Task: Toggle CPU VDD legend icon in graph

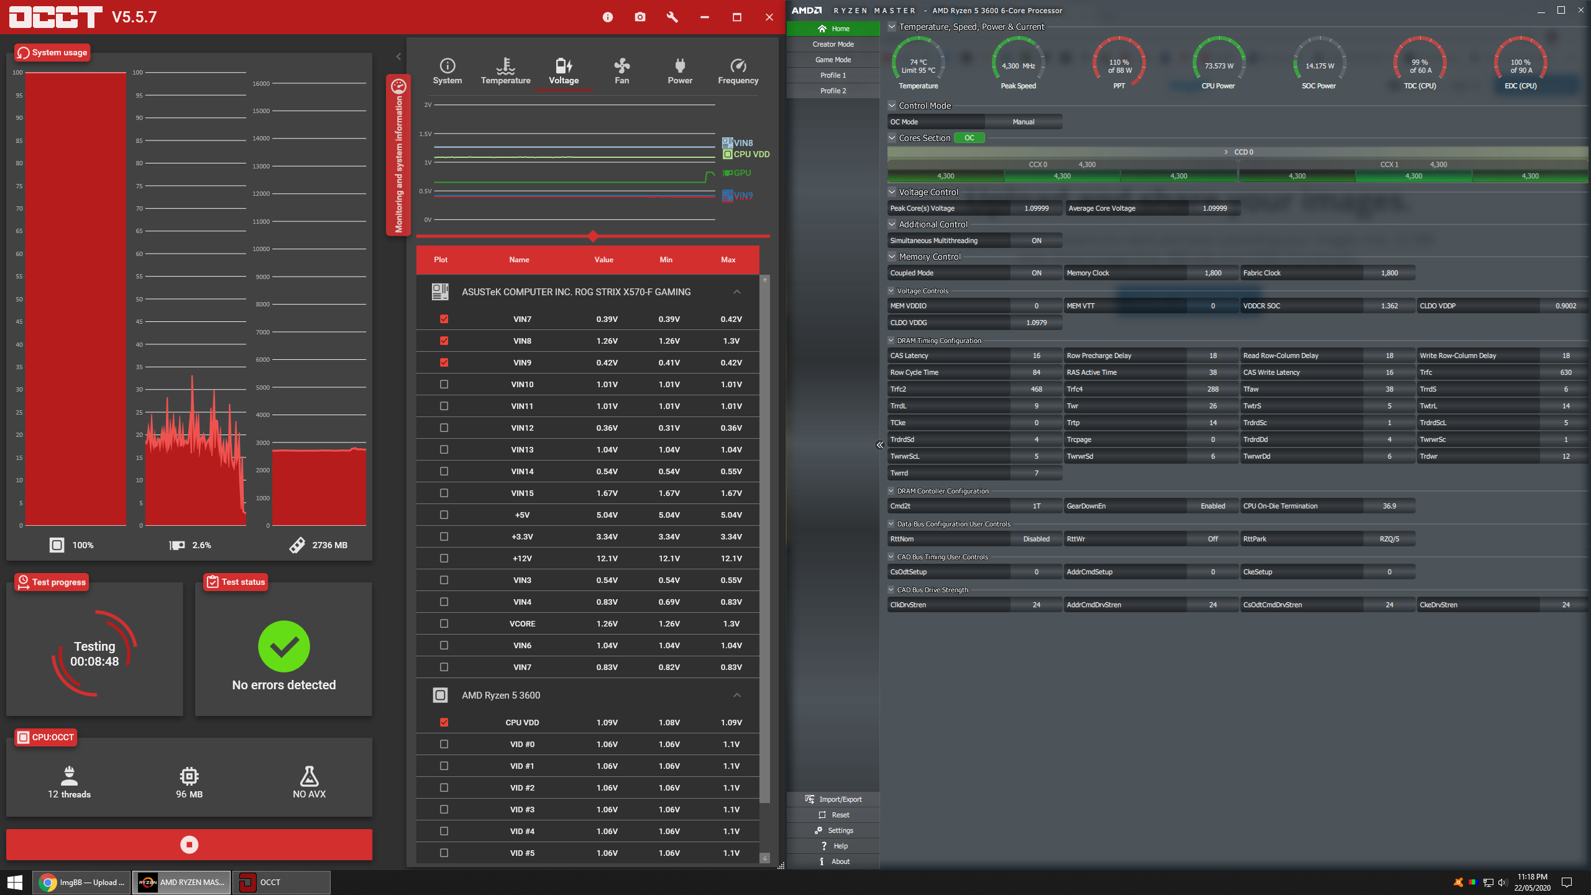Action: pyautogui.click(x=727, y=154)
